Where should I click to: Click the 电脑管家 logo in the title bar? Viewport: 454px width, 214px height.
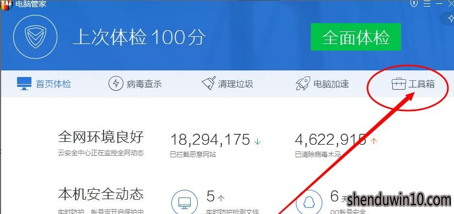click(x=6, y=5)
